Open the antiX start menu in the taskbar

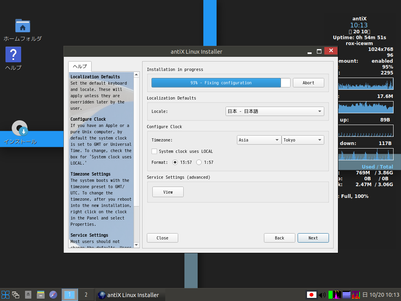5,295
